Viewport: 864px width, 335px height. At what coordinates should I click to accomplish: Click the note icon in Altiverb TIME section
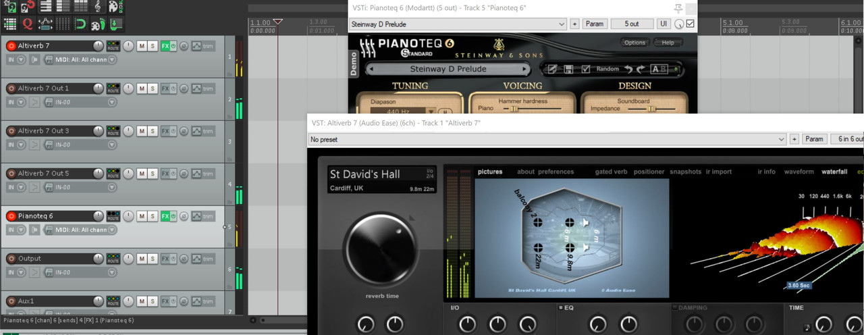(x=807, y=328)
